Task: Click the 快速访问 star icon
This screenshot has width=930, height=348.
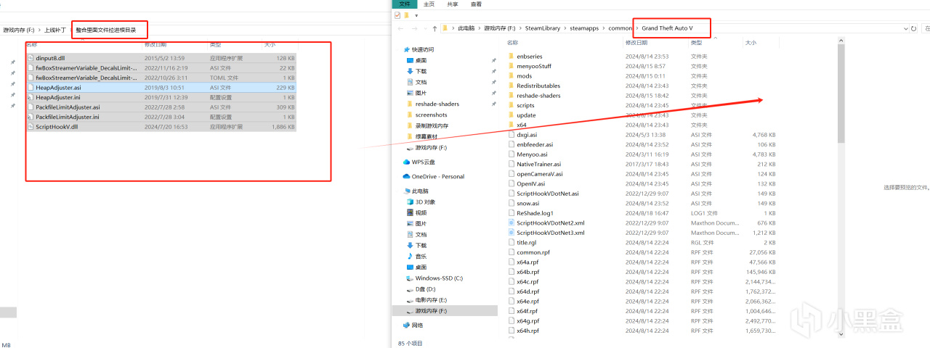Action: pos(406,49)
